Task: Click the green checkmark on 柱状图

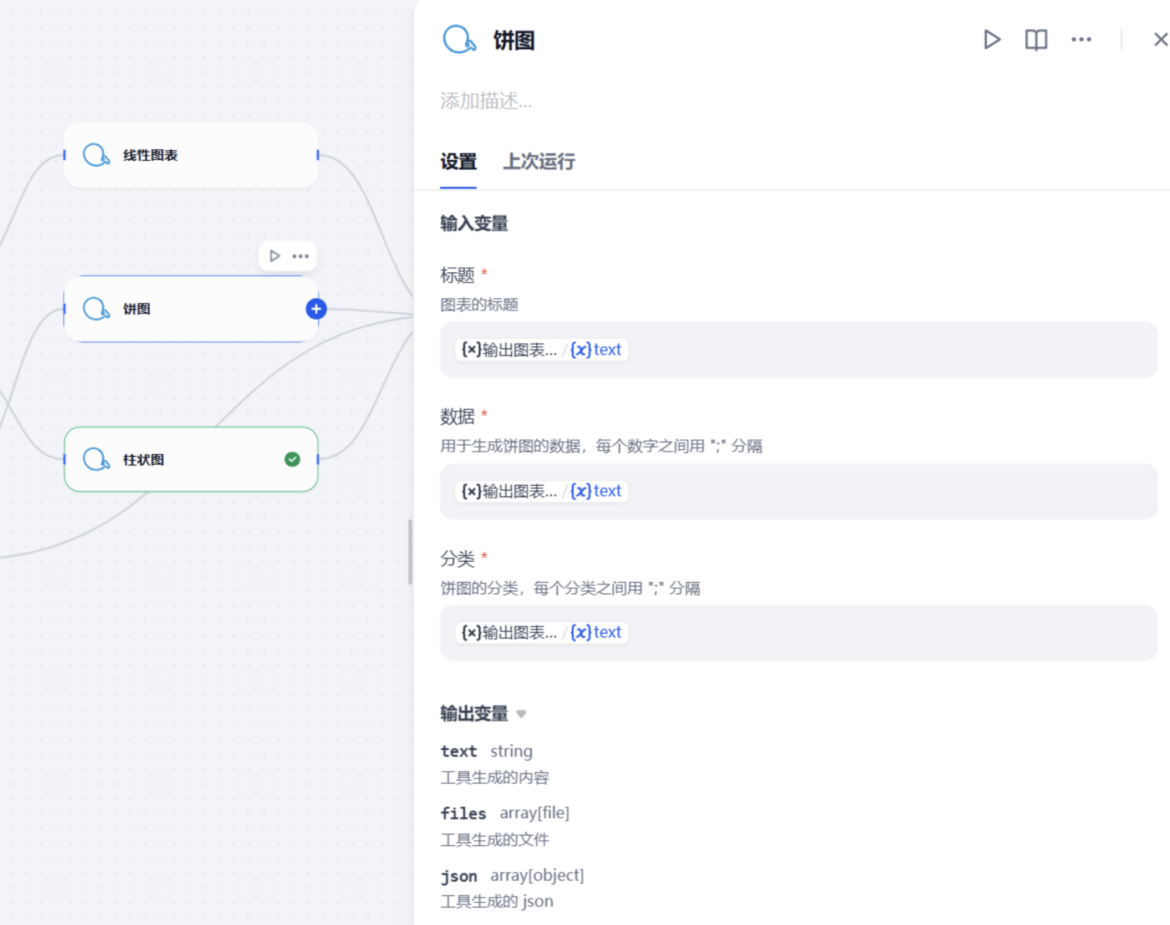Action: coord(292,459)
